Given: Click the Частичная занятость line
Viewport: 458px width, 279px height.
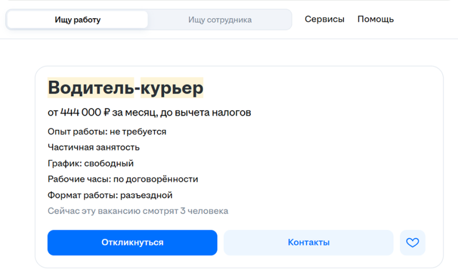Looking at the screenshot, I should [x=94, y=148].
